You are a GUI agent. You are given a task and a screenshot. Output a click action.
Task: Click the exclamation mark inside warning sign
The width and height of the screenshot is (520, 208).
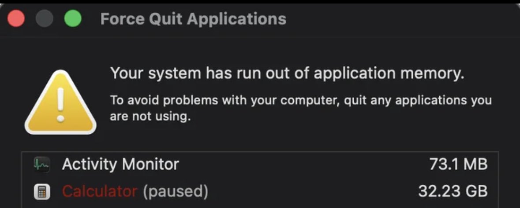pyautogui.click(x=60, y=105)
